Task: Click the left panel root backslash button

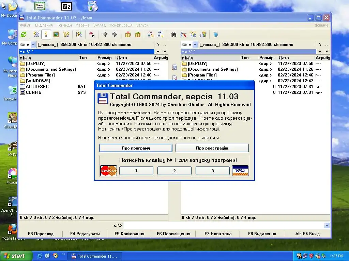Action: 158,45
